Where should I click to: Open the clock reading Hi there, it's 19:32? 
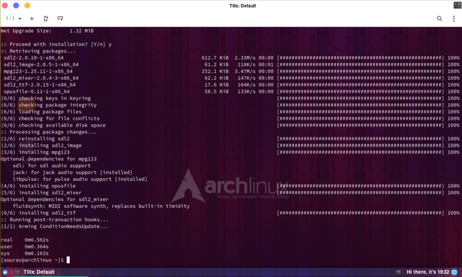pos(427,272)
